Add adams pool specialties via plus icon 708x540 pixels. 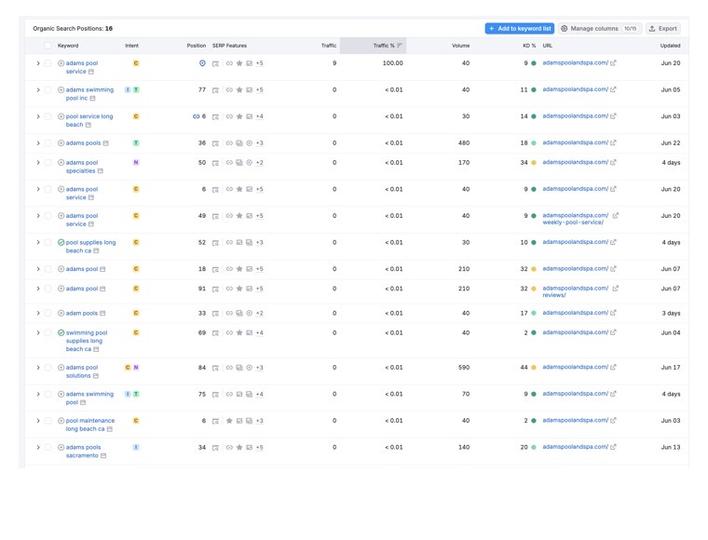click(61, 162)
